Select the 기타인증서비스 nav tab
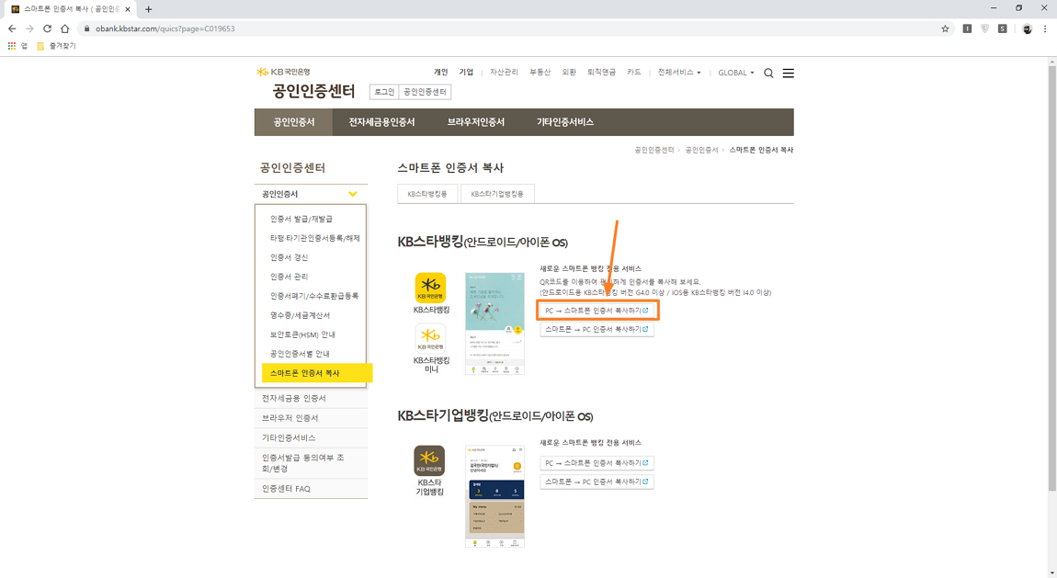 tap(565, 122)
